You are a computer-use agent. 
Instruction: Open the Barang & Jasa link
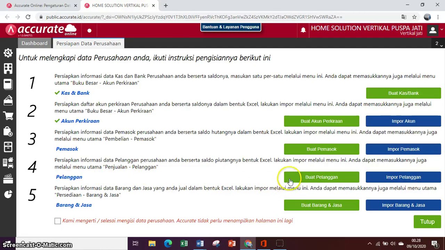[74, 205]
